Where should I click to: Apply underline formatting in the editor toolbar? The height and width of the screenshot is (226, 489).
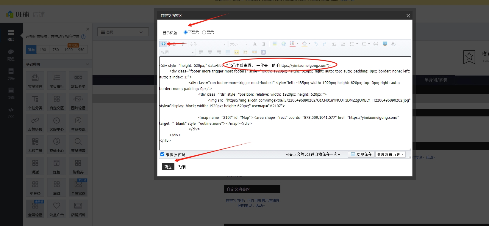pos(264,44)
